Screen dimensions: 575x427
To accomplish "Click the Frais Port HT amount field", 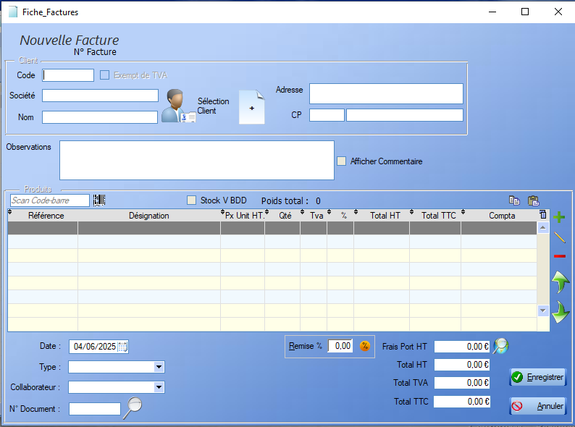I will pos(462,347).
